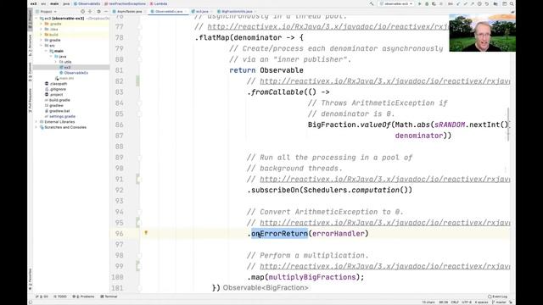Open the RxJava link on line 82
Image resolution: width=543 pixels, height=305 pixels.
[x=384, y=81]
